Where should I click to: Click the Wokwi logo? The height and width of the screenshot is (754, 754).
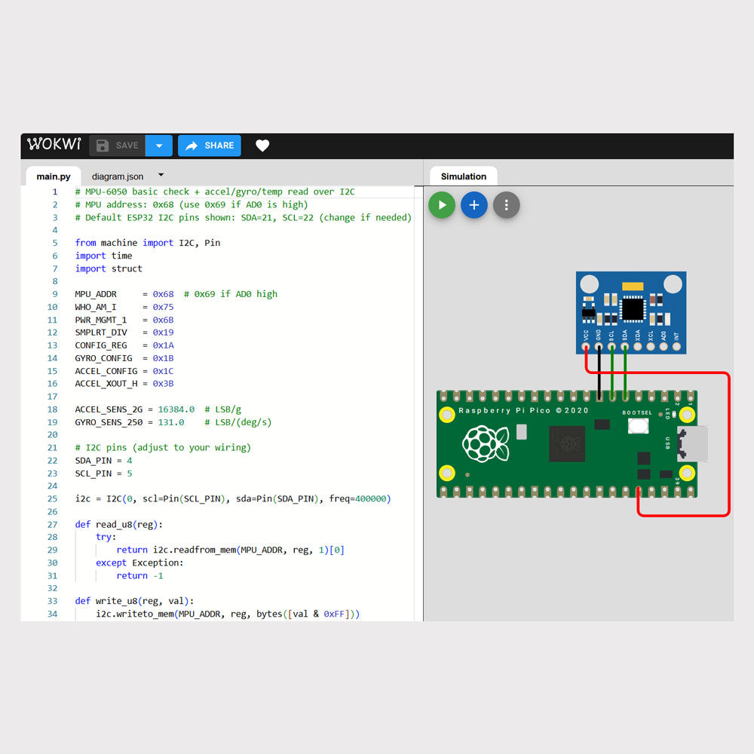(x=53, y=145)
